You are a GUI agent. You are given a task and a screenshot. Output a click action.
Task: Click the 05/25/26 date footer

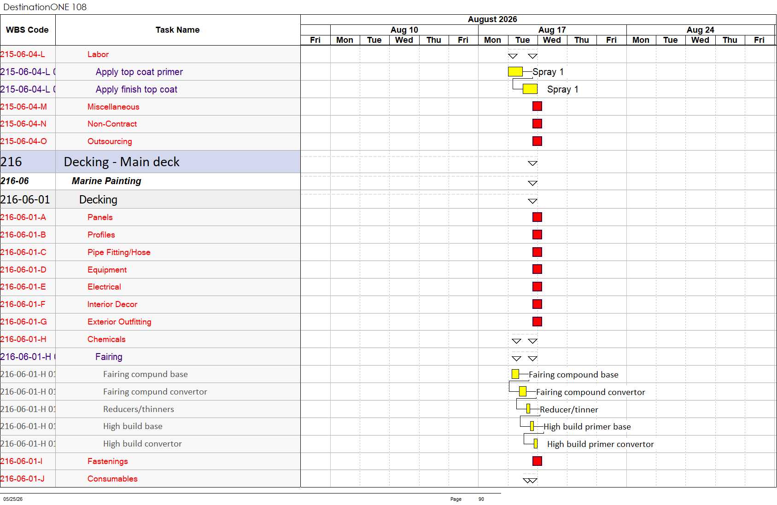[13, 499]
